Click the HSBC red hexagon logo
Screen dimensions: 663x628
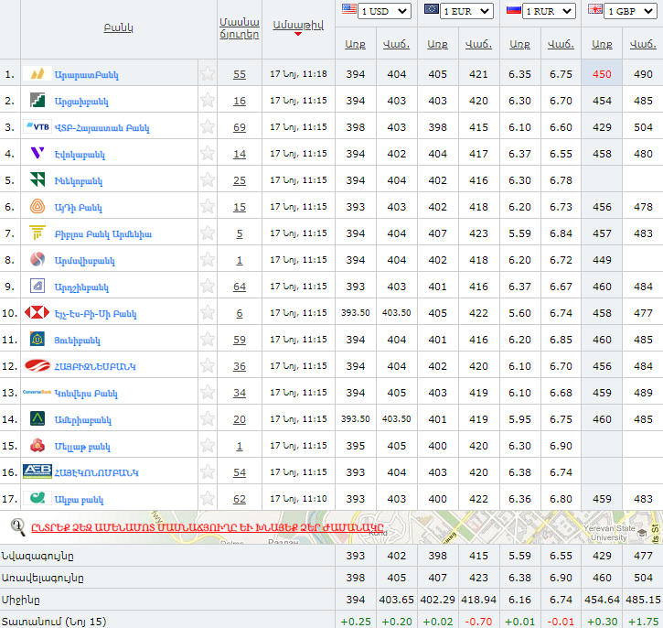(x=37, y=313)
